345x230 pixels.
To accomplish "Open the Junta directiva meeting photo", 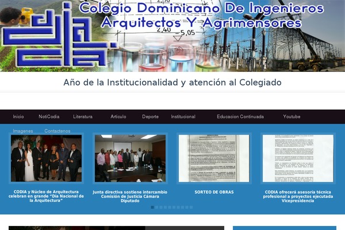I will (x=130, y=158).
